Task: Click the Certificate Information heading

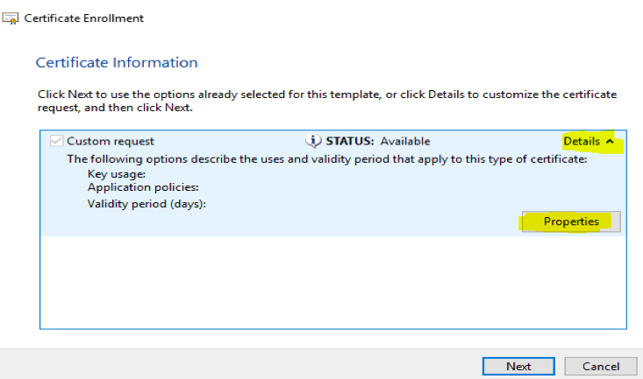Action: (x=116, y=63)
